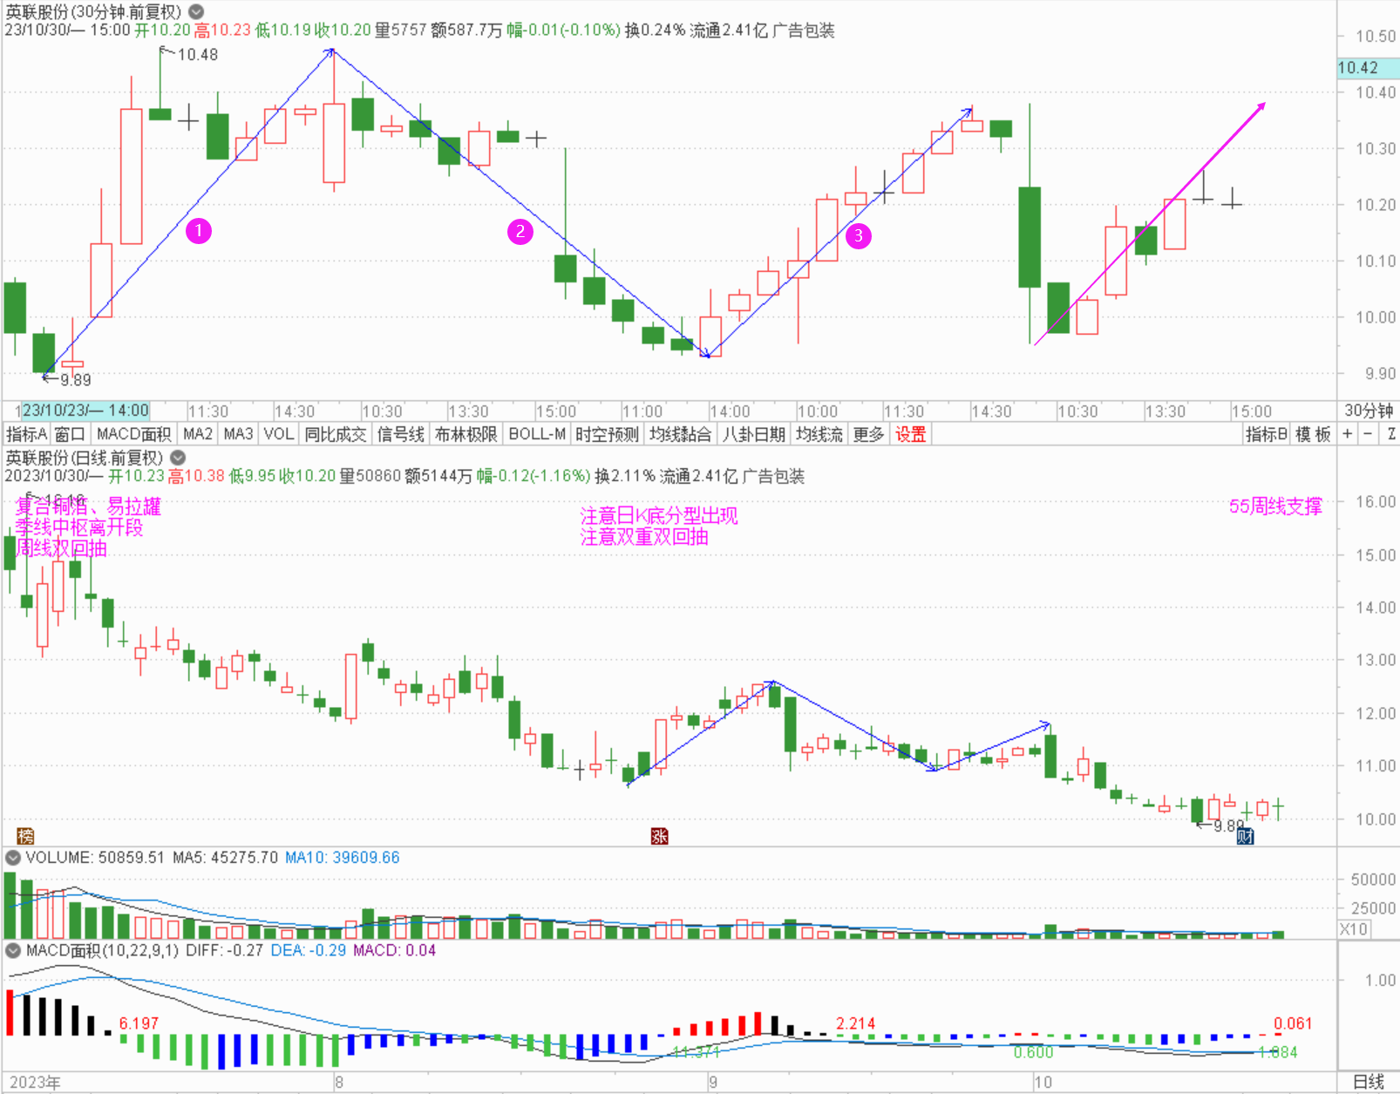Click the 2.214 MACD area value
Screen dimensions: 1400x1094
[x=855, y=1023]
